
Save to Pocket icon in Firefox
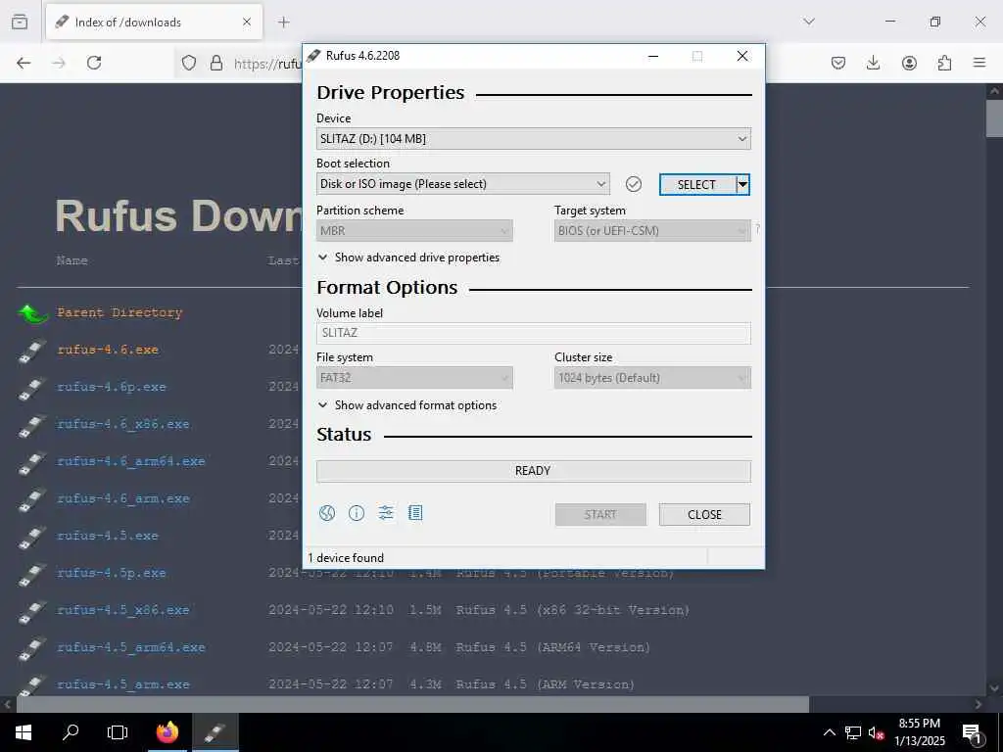[838, 63]
